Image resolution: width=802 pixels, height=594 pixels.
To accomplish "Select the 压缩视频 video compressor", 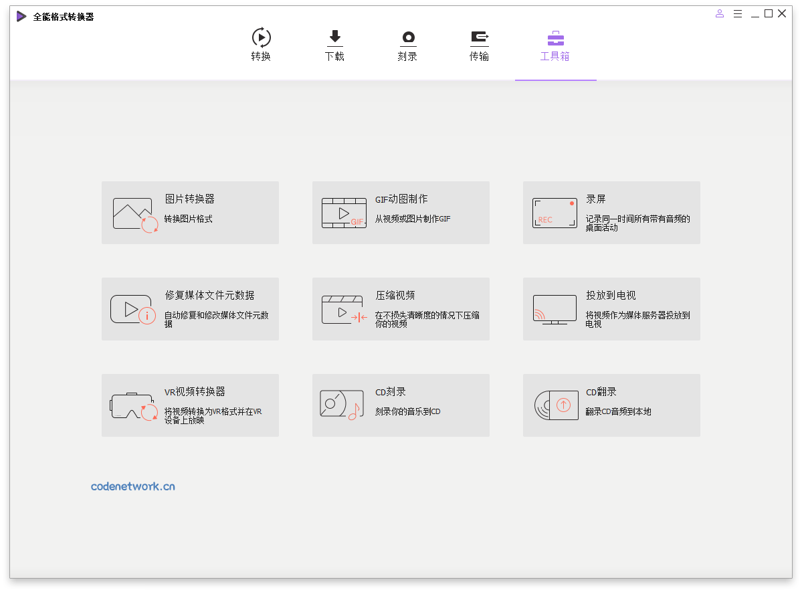I will tap(401, 308).
